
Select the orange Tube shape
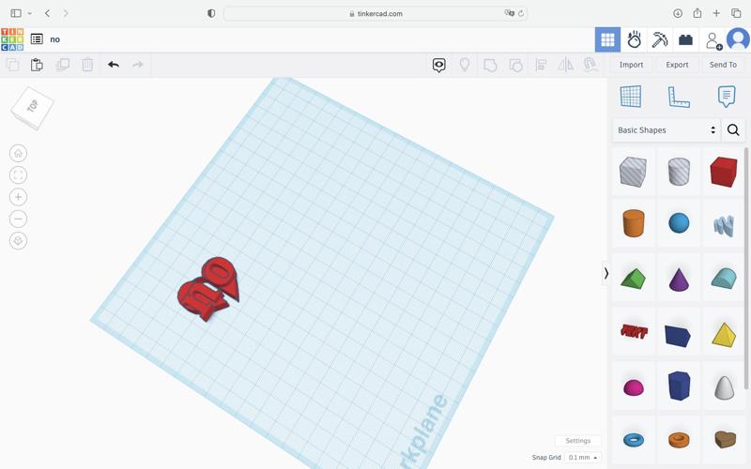[679, 439]
